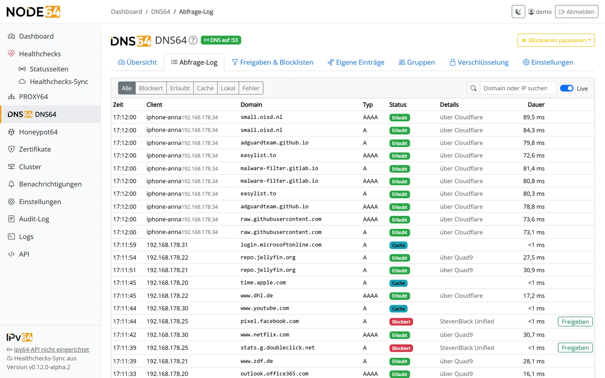Click the Benachrichtigungen bell icon
605x378 pixels.
point(11,184)
